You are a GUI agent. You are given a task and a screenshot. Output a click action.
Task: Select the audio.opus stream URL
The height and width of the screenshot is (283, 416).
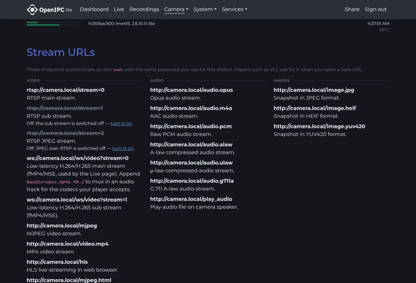coord(191,90)
